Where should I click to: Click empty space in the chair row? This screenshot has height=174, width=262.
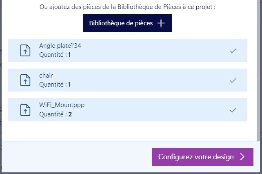tap(155, 80)
